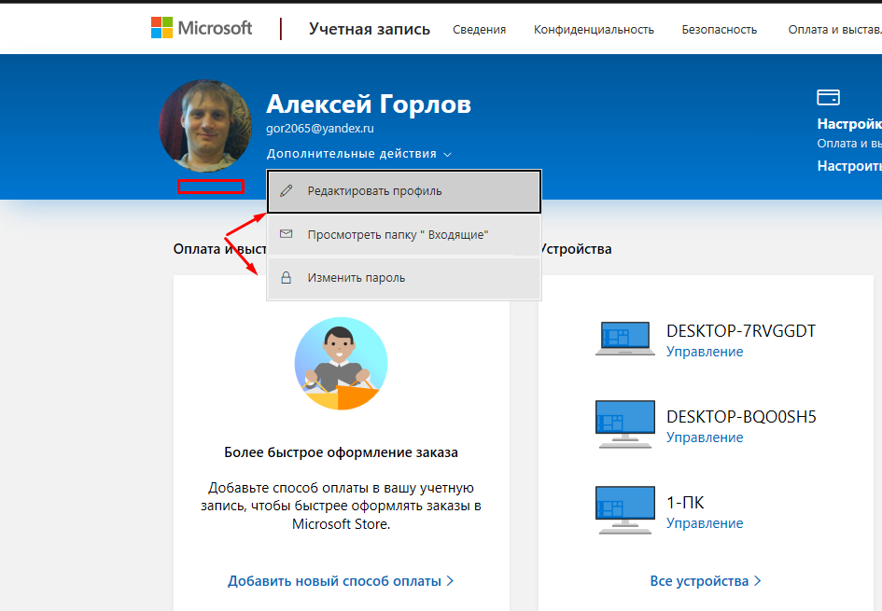Click the shopper illustration icon
The width and height of the screenshot is (882, 611).
pos(341,364)
